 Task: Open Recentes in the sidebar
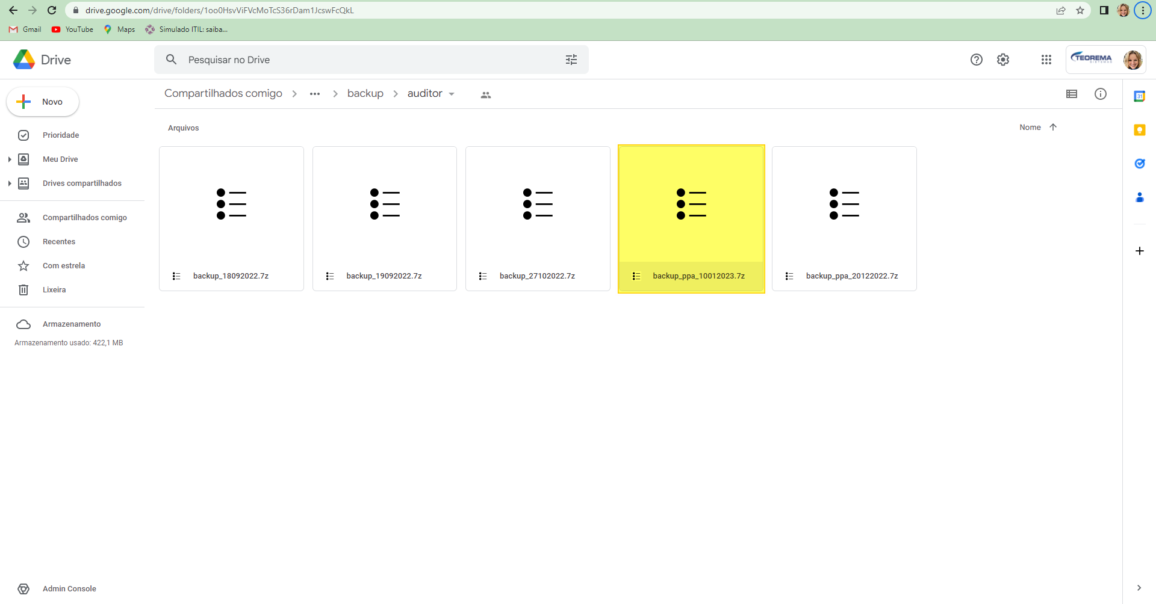click(x=59, y=242)
